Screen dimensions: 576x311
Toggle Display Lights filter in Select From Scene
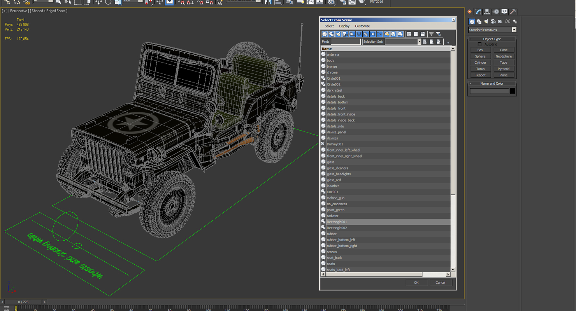point(338,34)
